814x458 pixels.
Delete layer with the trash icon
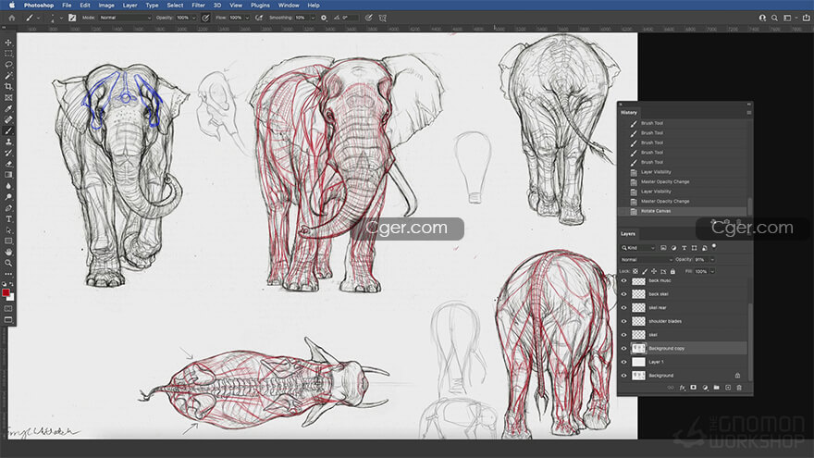pyautogui.click(x=739, y=388)
